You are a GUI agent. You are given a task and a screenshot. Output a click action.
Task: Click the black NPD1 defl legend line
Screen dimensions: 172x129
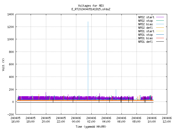tap(160, 42)
